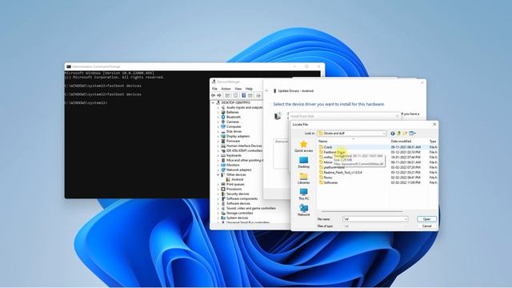
Task: Open Network in Locate File sidebar
Action: coord(303,210)
